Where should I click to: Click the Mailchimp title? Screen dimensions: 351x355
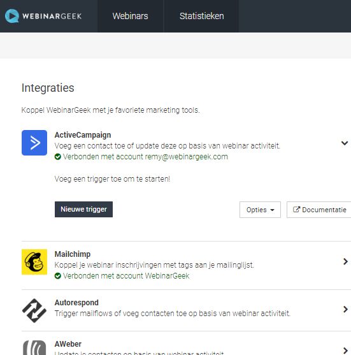tap(73, 254)
